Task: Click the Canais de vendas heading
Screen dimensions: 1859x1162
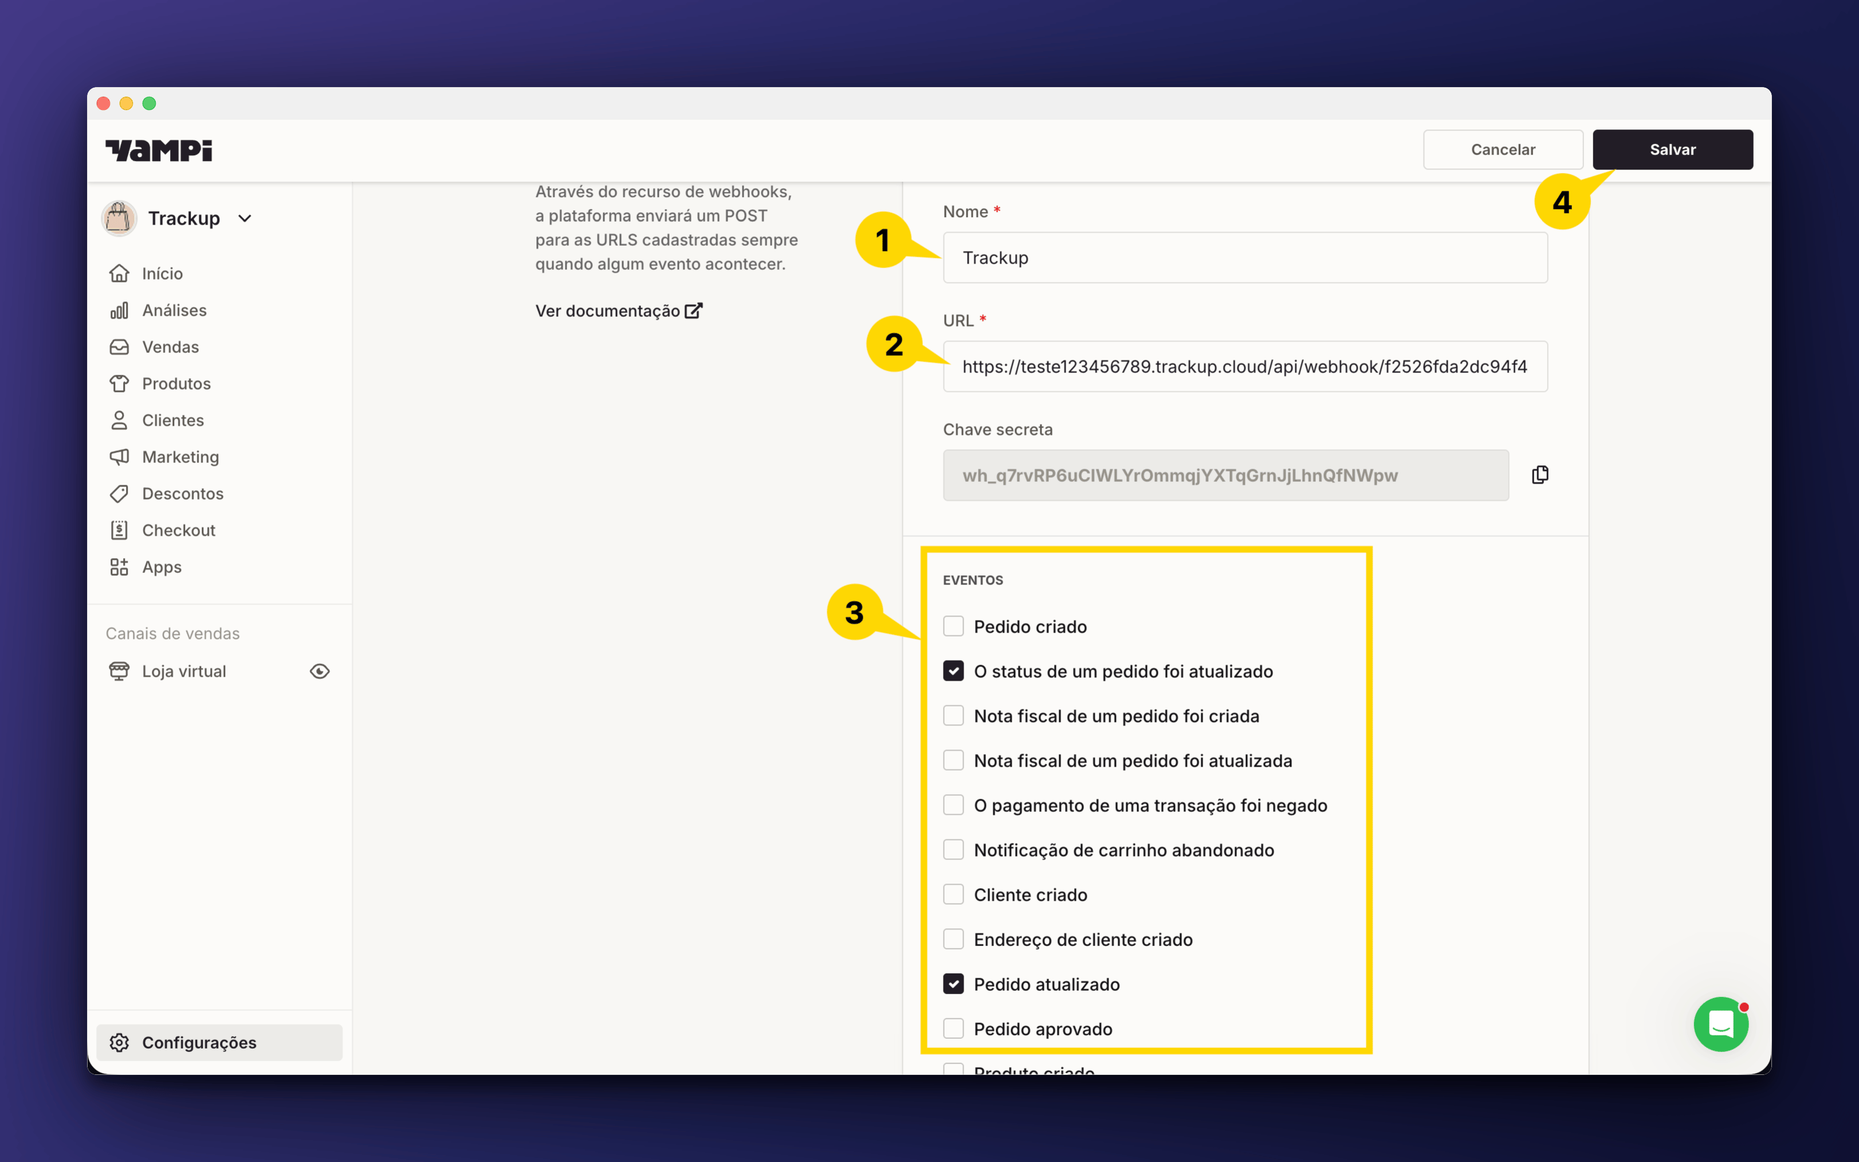Action: tap(173, 633)
